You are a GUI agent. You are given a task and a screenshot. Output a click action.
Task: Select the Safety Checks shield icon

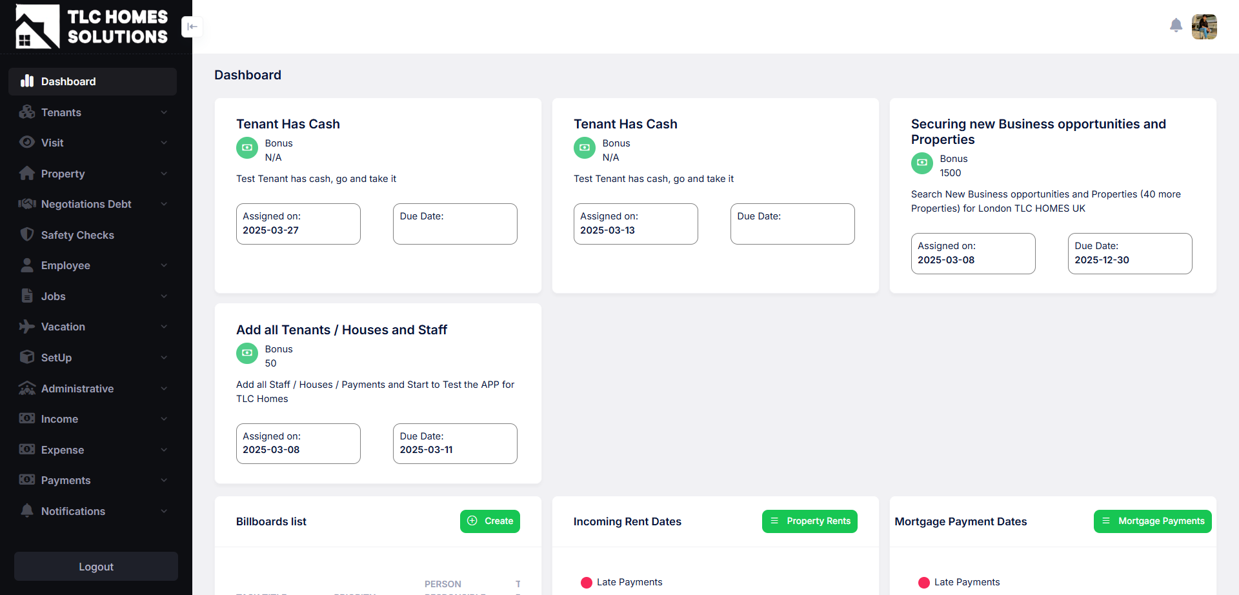[26, 234]
